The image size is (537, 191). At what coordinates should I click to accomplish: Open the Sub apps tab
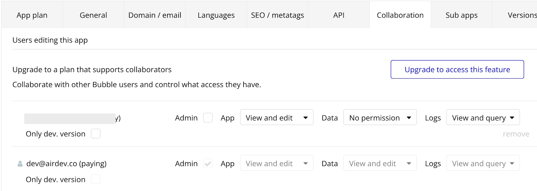[461, 15]
